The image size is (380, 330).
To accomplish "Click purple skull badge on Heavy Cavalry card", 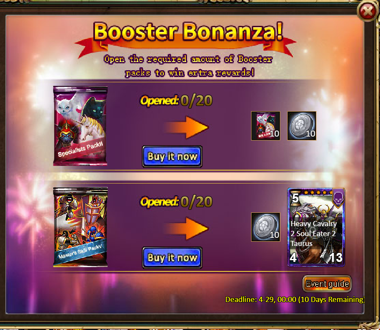I will coord(339,198).
